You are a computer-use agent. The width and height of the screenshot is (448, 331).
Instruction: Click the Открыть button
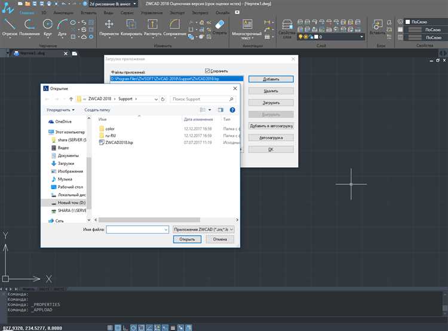(187, 239)
